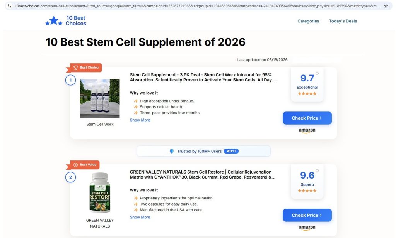The width and height of the screenshot is (396, 238).
Task: Expand Show More for Green Valley Naturals
Action: point(140,217)
